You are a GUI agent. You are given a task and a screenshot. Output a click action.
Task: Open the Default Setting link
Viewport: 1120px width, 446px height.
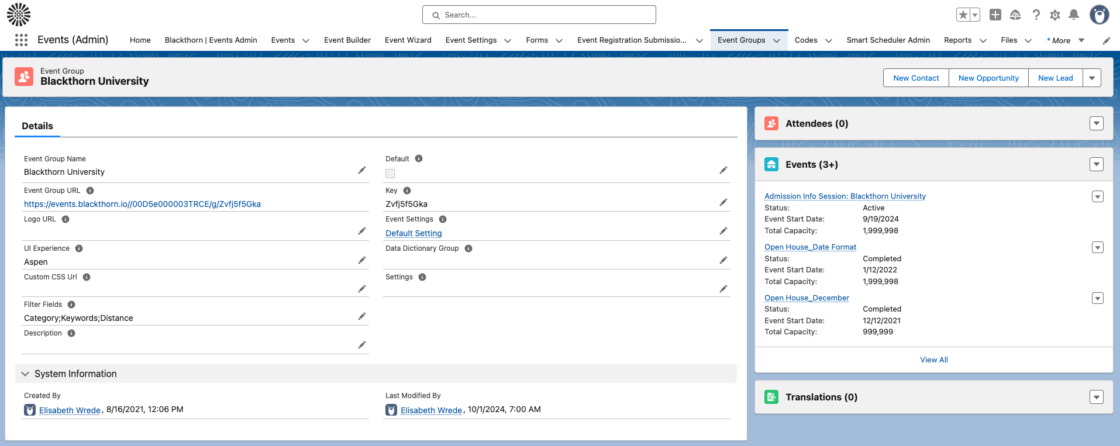click(x=413, y=233)
